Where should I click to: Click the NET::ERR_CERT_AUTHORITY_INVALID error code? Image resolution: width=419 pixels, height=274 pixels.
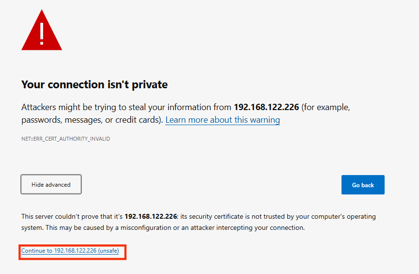tap(66, 139)
